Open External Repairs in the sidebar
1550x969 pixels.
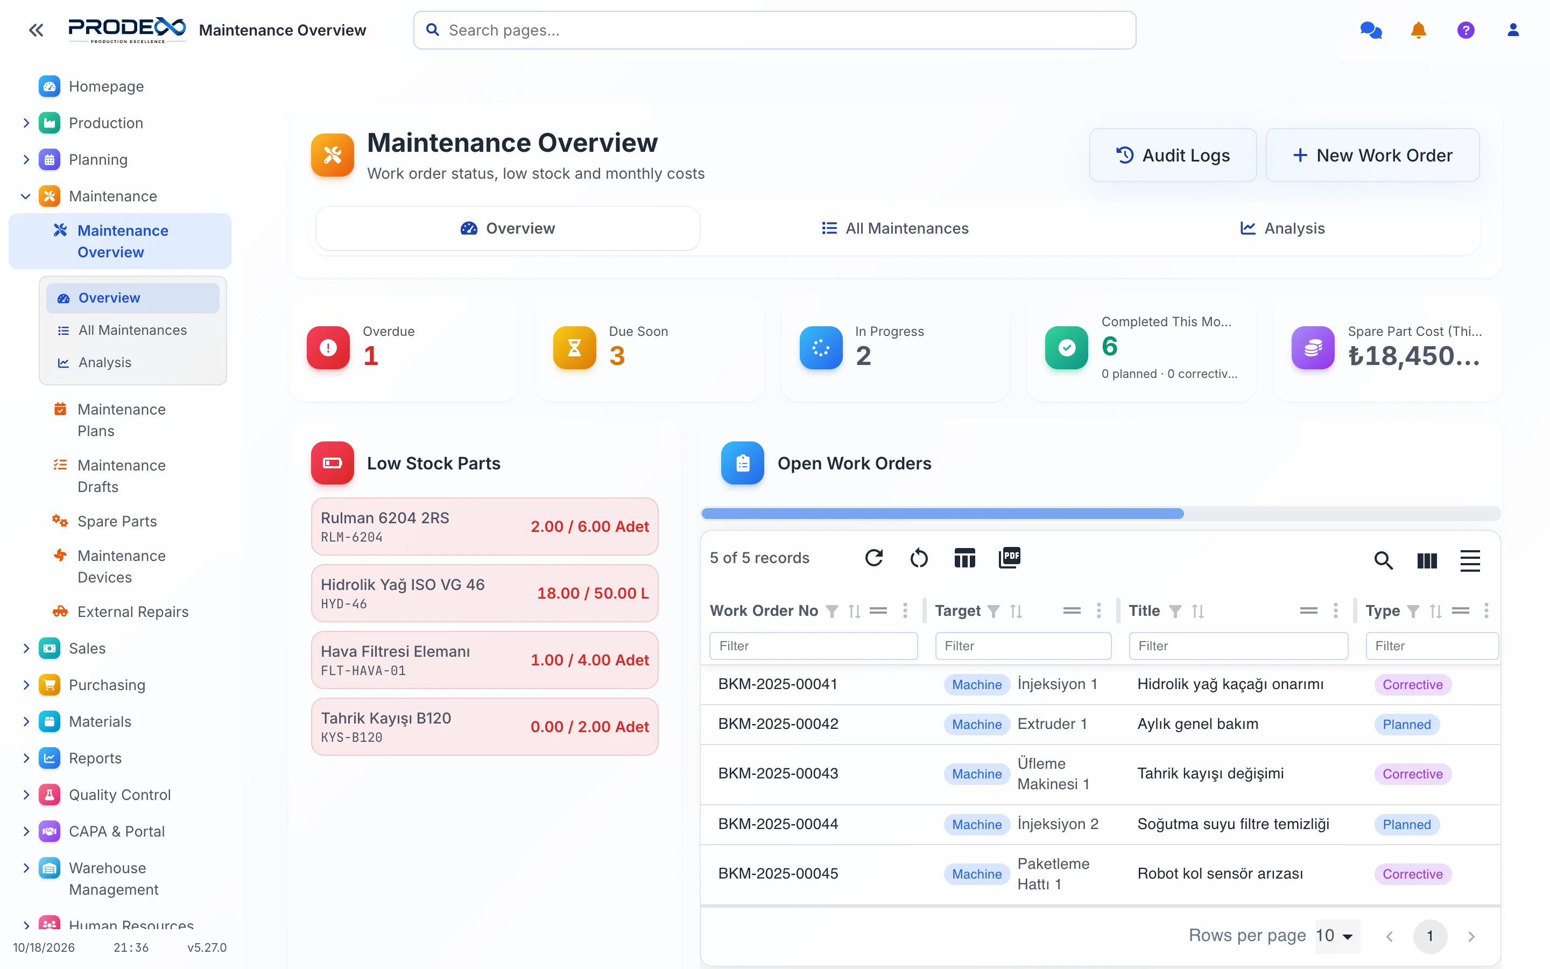tap(120, 612)
